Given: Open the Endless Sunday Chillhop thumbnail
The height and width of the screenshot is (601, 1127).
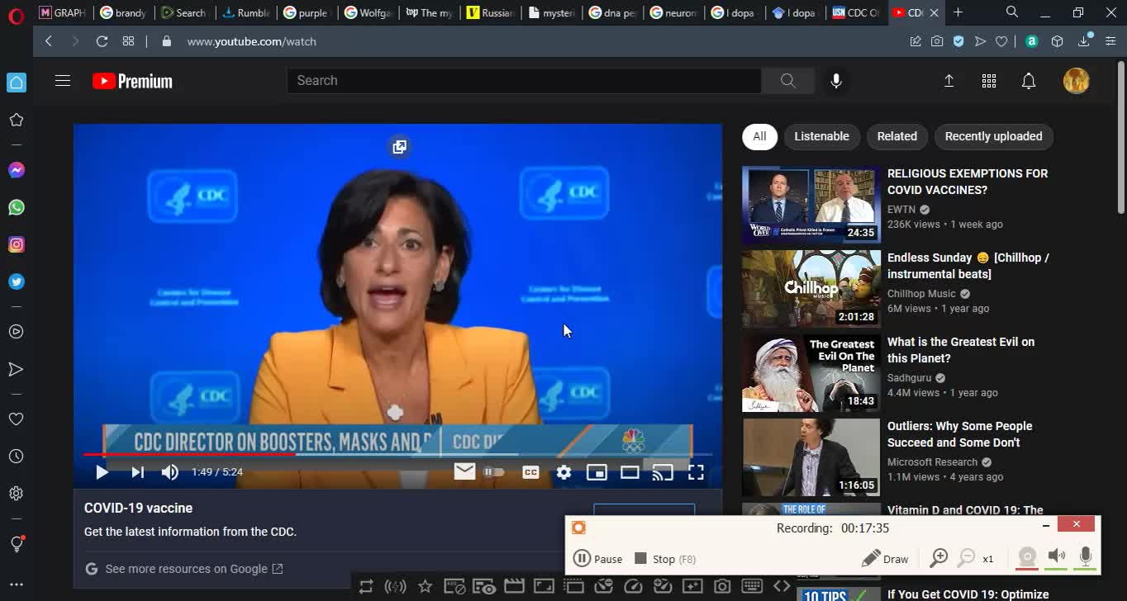Looking at the screenshot, I should [811, 289].
